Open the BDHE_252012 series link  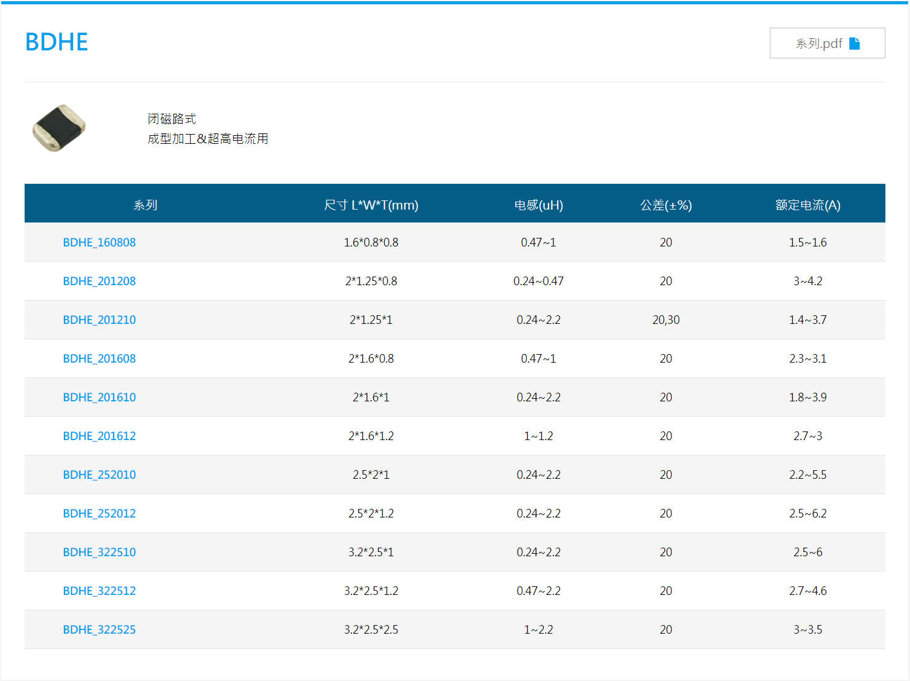[99, 513]
